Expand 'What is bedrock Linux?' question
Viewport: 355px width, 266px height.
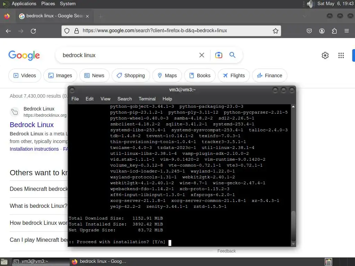[38, 206]
